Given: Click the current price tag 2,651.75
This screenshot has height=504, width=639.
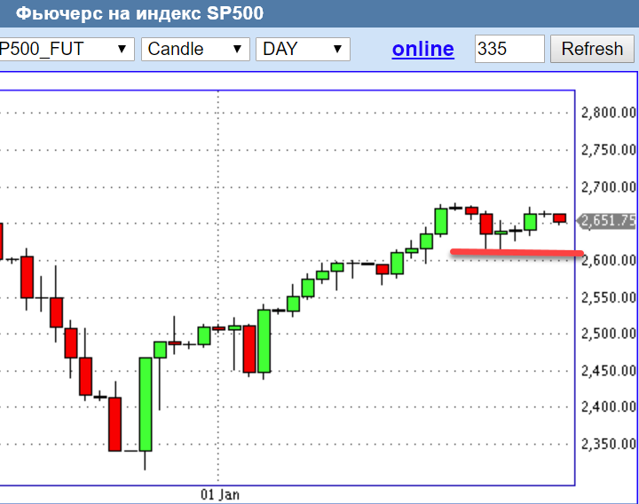Looking at the screenshot, I should tap(609, 221).
